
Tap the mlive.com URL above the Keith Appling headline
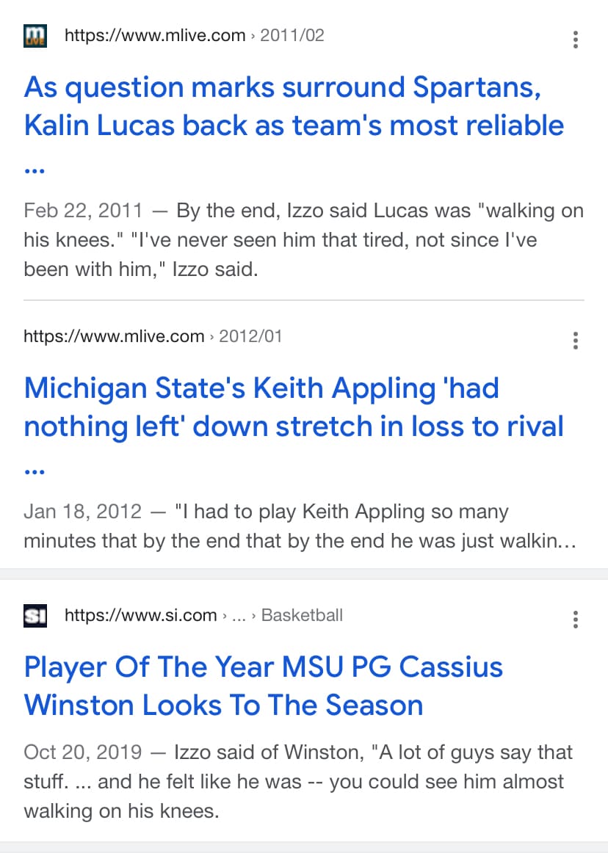coord(114,336)
